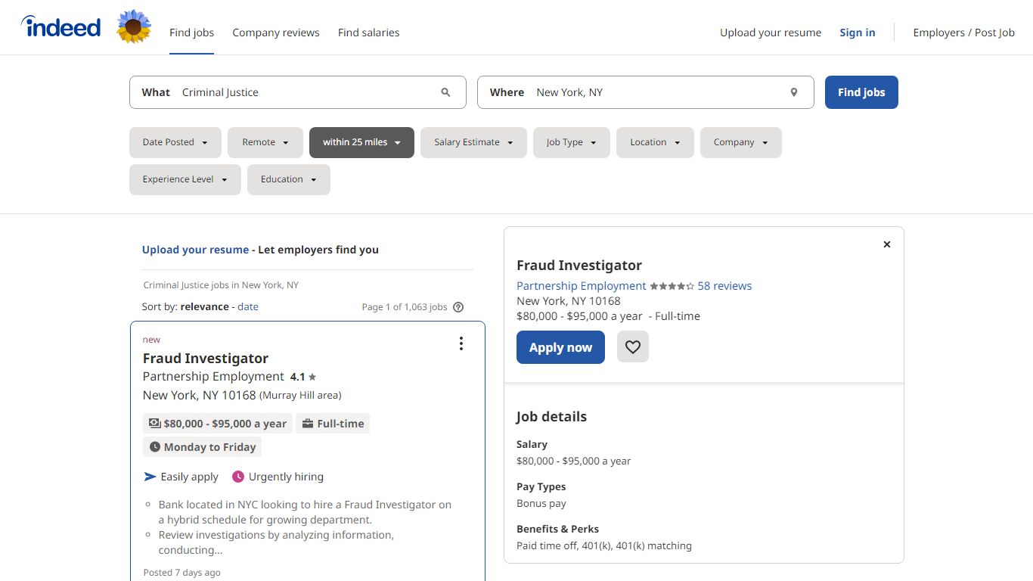Open the three-dot menu on the Fraud Investigator card
The width and height of the screenshot is (1033, 581).
pyautogui.click(x=461, y=343)
